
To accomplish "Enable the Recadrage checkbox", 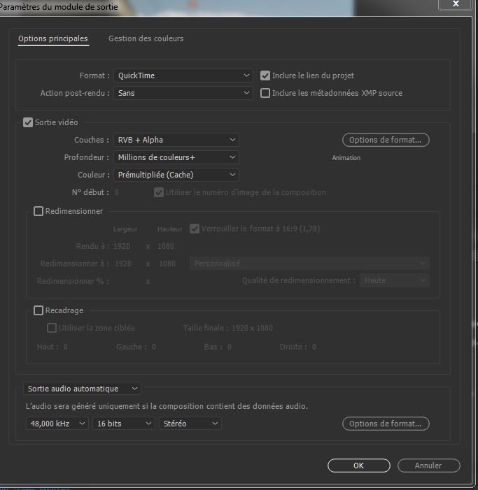I will pyautogui.click(x=38, y=310).
